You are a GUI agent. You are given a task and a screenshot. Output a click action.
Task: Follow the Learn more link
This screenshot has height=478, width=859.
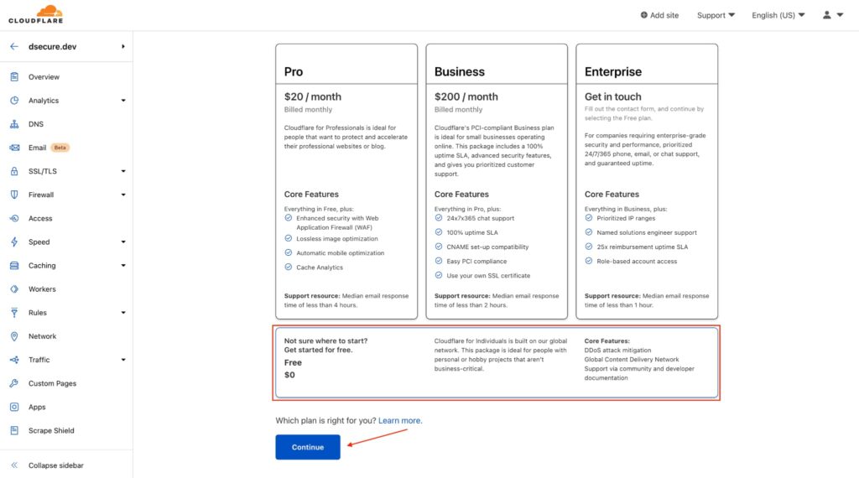(400, 420)
